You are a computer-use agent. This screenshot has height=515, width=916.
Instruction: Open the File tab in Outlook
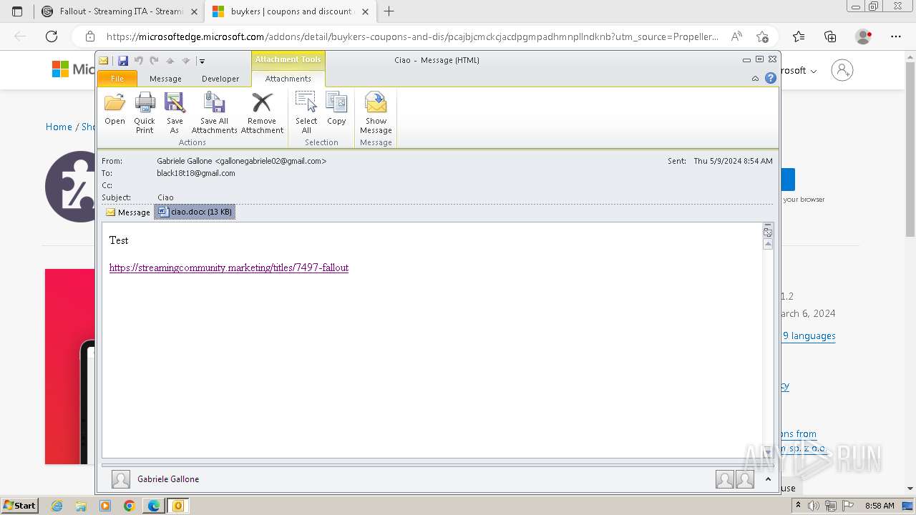117,79
